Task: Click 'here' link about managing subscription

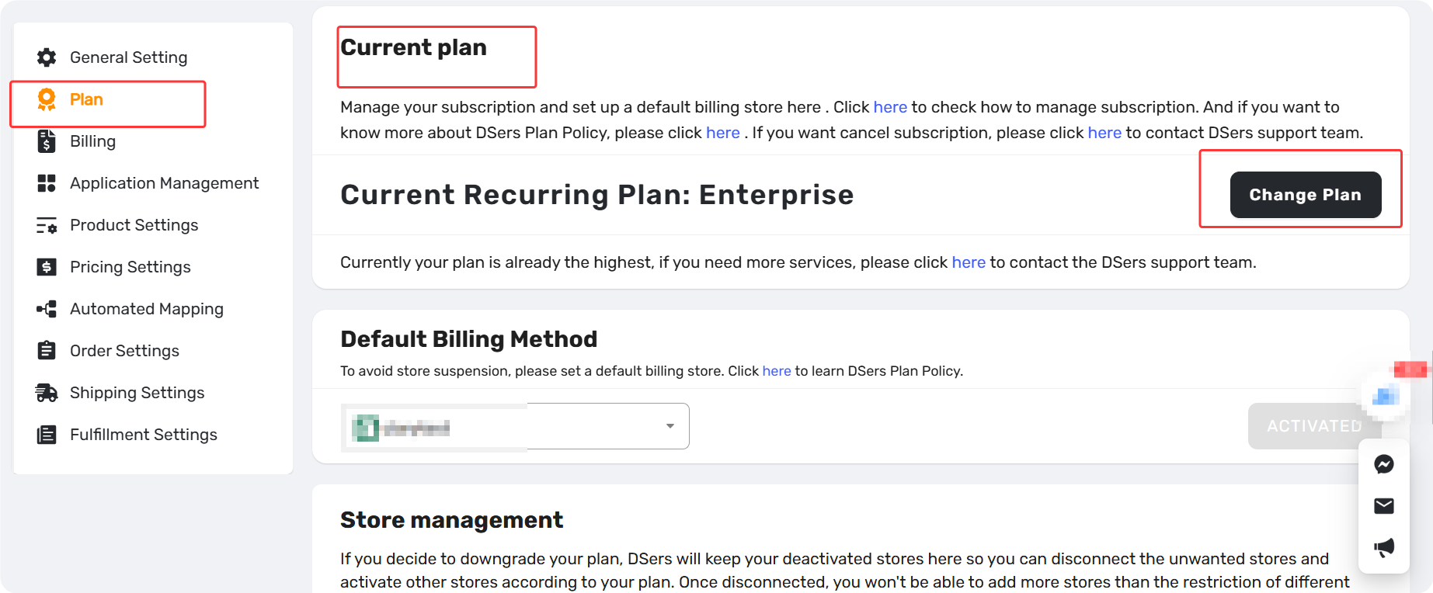Action: click(890, 107)
